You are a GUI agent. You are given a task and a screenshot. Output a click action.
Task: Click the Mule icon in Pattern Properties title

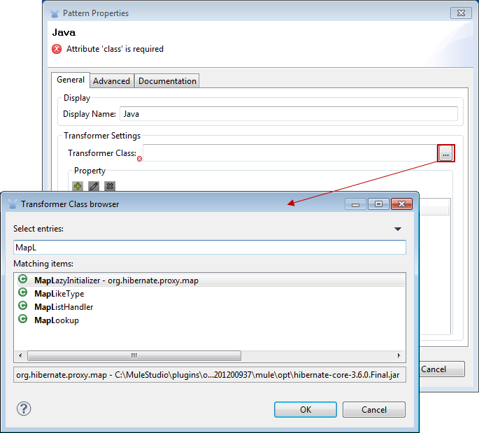(x=55, y=13)
